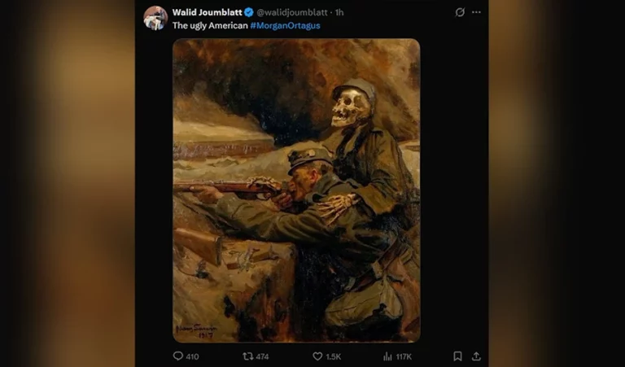Click the 474 reposts count
The width and height of the screenshot is (625, 367).
click(262, 356)
